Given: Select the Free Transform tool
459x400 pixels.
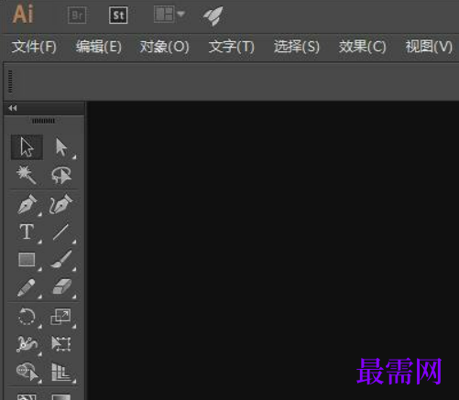Looking at the screenshot, I should coord(61,344).
